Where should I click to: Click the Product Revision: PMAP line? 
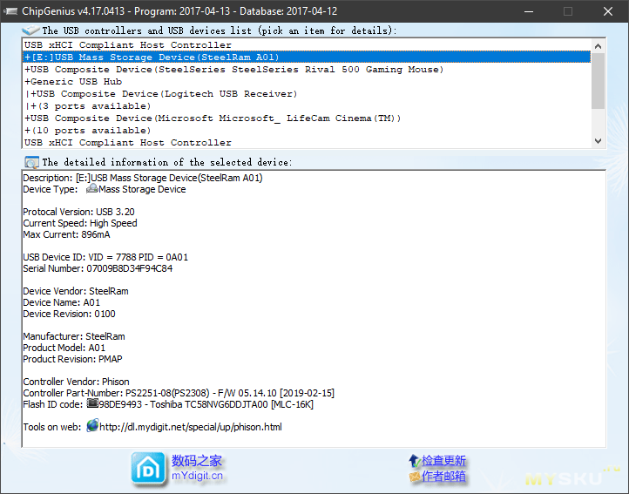click(x=72, y=359)
